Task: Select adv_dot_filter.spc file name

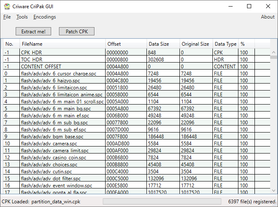Action: point(51,178)
